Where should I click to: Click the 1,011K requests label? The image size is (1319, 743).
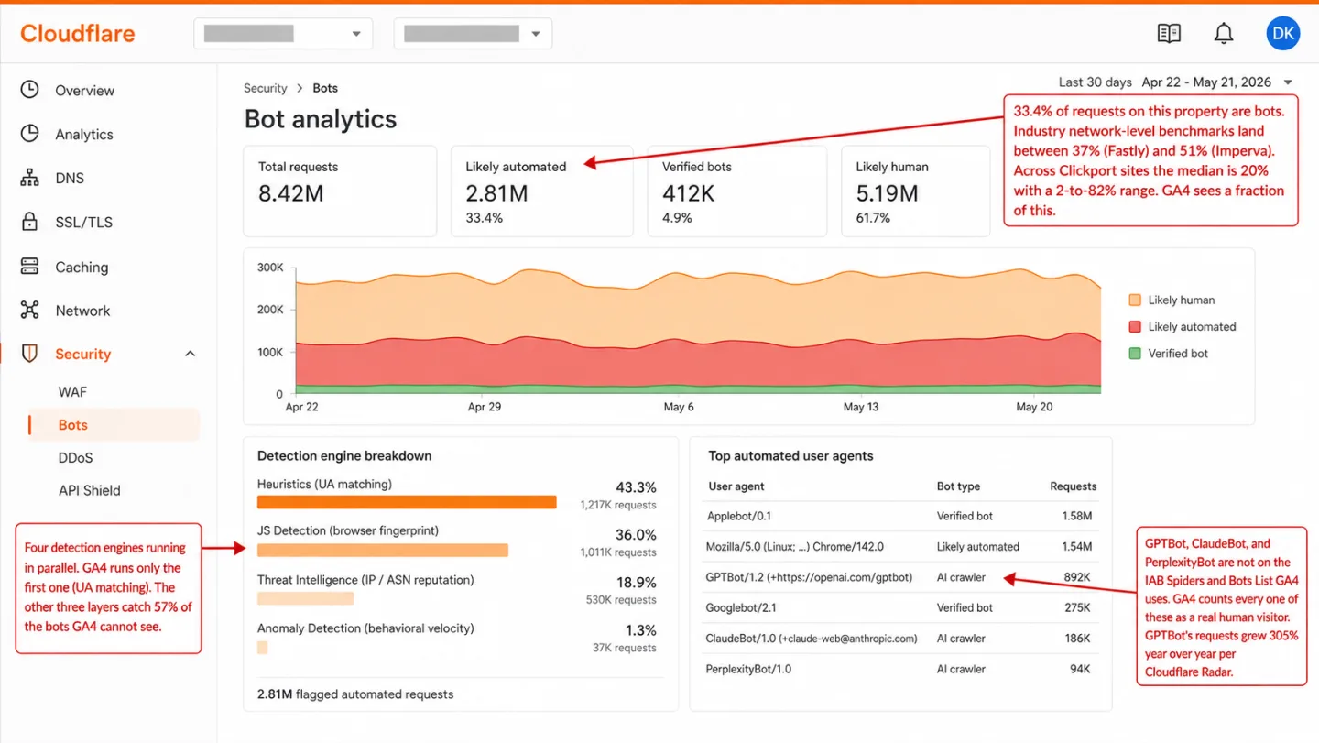pos(618,552)
